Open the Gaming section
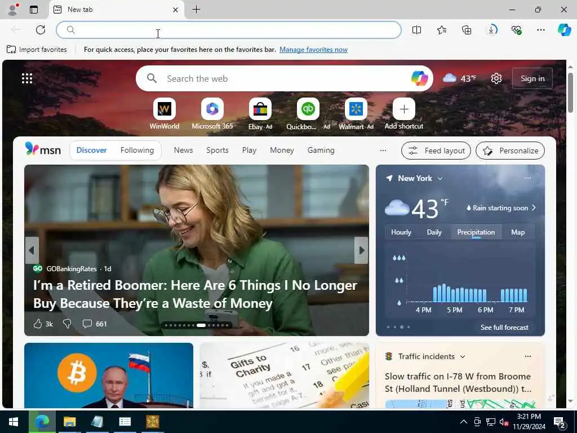 (x=321, y=150)
